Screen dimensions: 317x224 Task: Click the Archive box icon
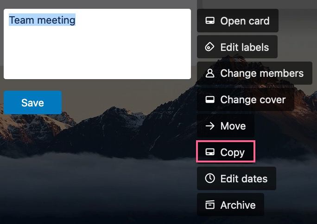[210, 205]
